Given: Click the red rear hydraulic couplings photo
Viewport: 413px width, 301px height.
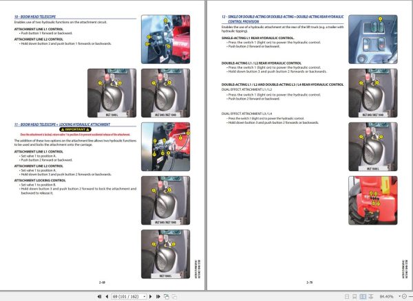Looking at the screenshot, I should (372, 200).
